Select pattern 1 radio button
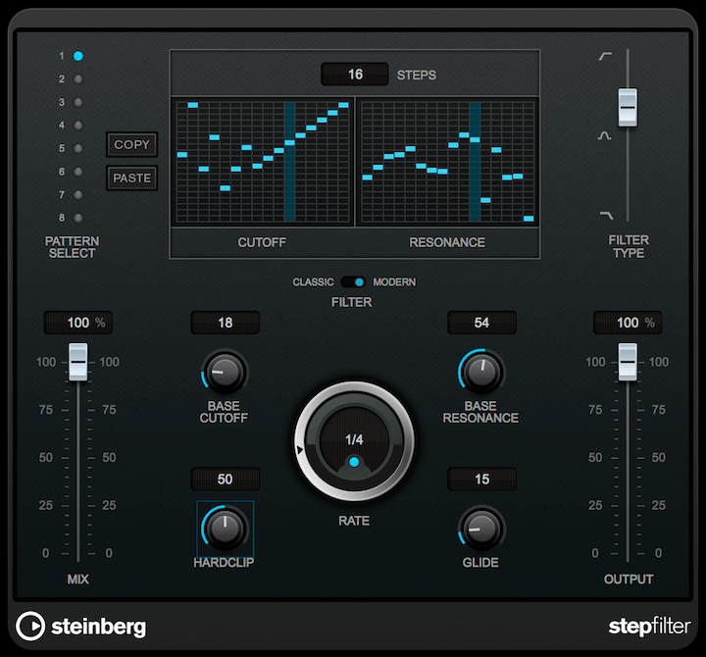 pyautogui.click(x=78, y=56)
